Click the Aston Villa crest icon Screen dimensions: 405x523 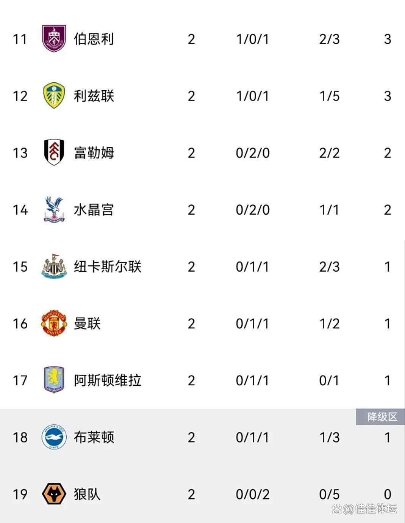pos(54,380)
